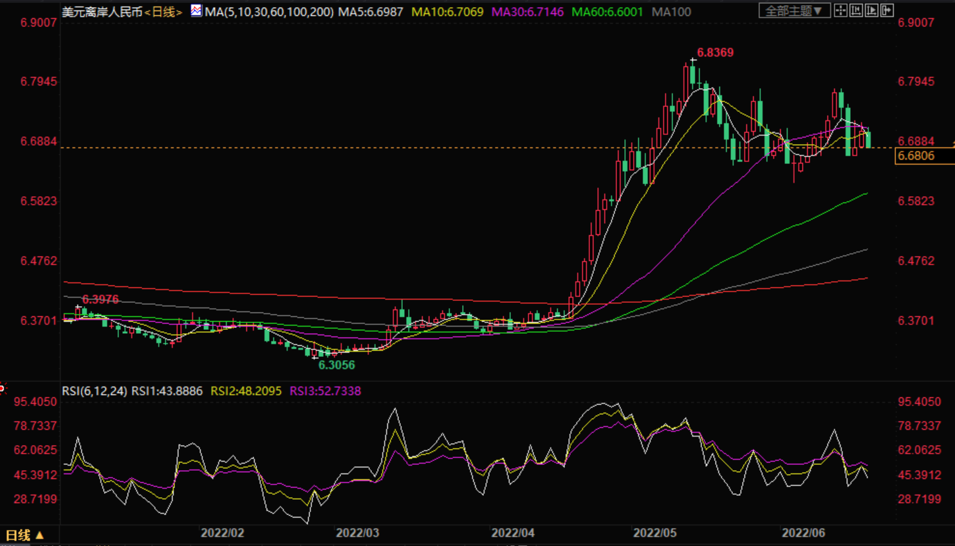Select the MA5:6.6987 legend entry

pos(371,12)
